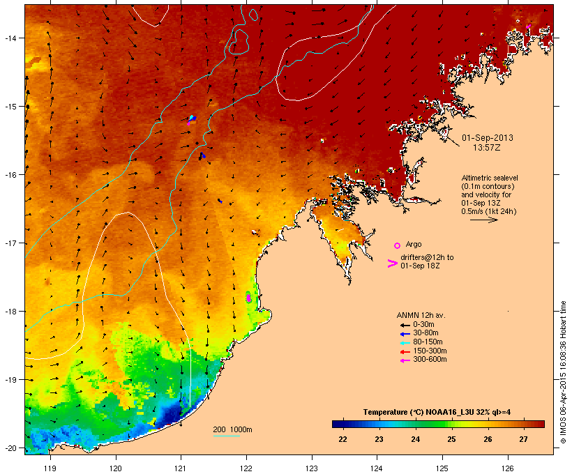Image resolution: width=572 pixels, height=474 pixels.
Task: Click the blue current marker near 121.2E 15.2S
Action: tap(193, 118)
